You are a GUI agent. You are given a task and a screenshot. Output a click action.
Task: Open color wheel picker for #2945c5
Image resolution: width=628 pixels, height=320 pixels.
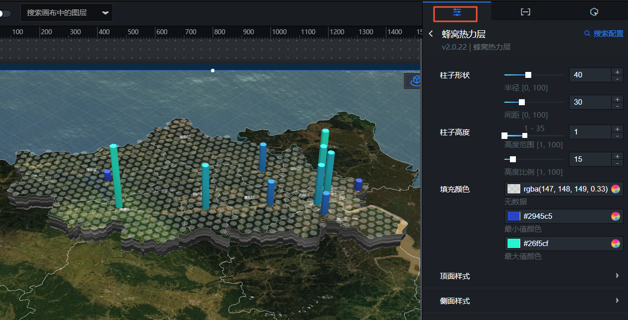(616, 216)
